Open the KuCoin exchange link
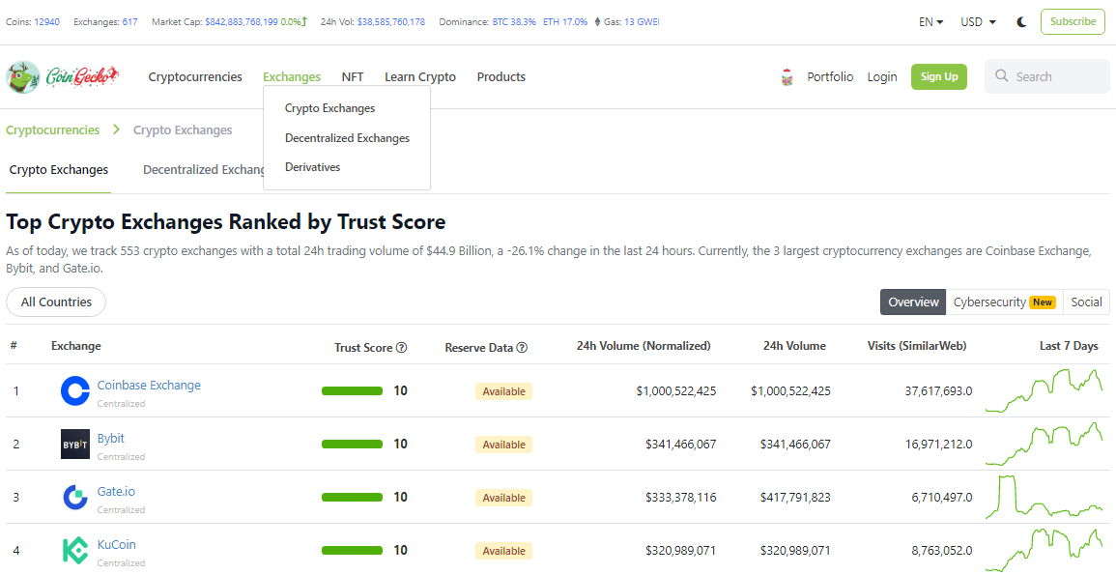Screen dimensions: 1116x575 click(117, 545)
